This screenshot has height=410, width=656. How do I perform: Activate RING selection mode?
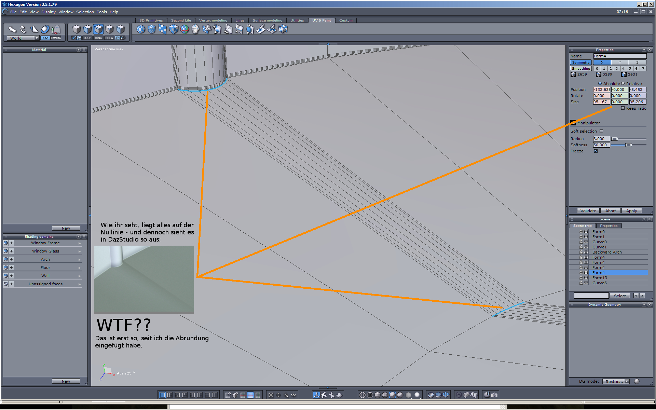tap(98, 38)
